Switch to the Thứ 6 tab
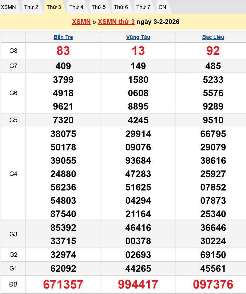This screenshot has width=246, height=294. 121,7
